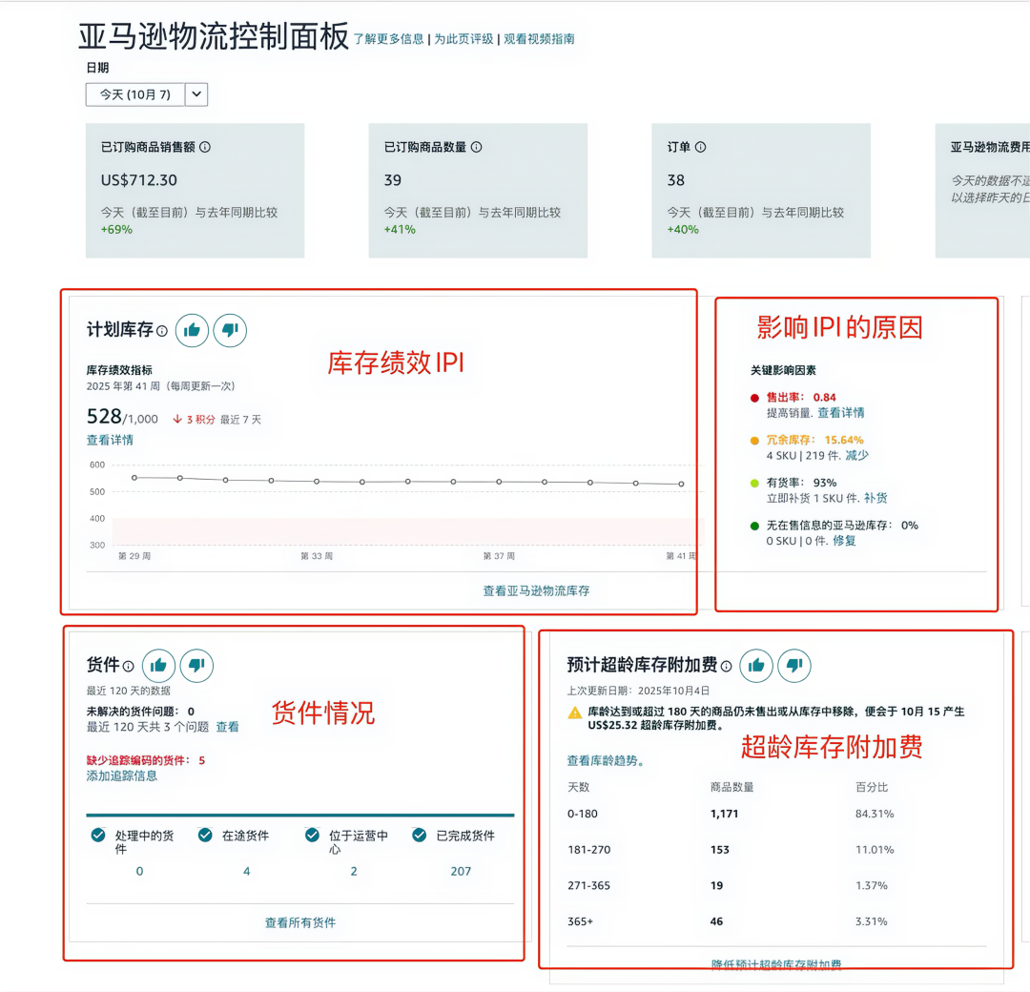Click the 2 count under 位于运营中心

click(354, 871)
